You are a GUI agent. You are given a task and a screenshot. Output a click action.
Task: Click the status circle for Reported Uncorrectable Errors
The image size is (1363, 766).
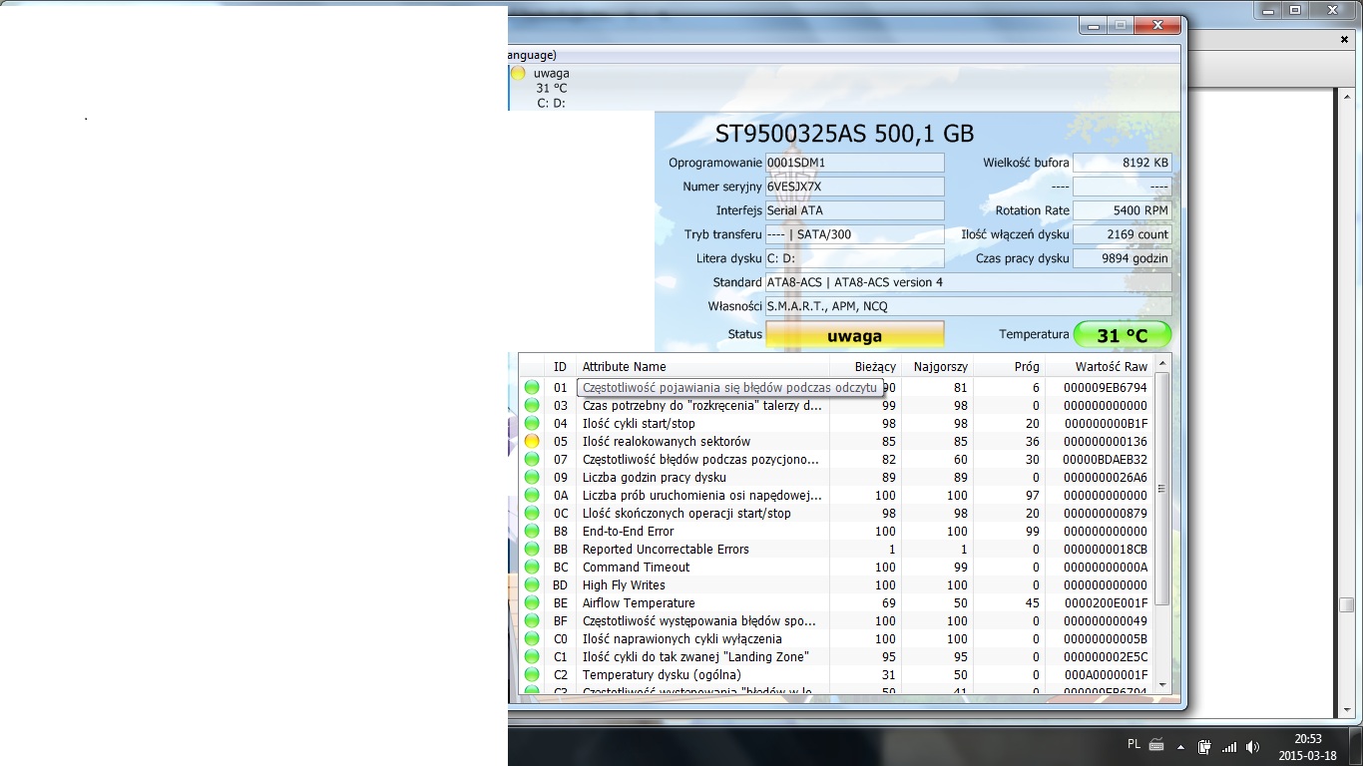(532, 550)
